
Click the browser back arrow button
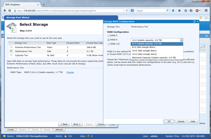pos(5,11)
